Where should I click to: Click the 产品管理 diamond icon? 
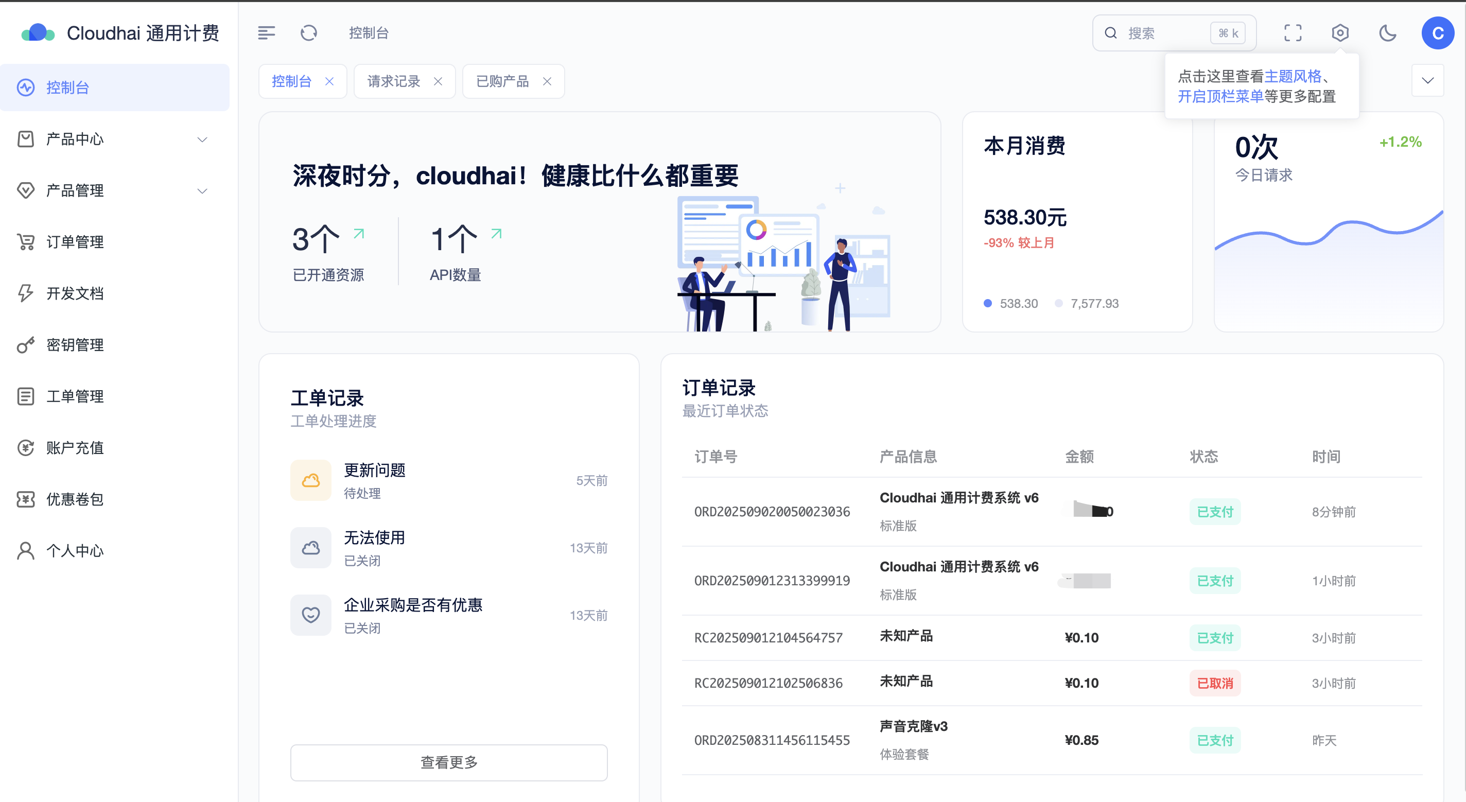[x=26, y=190]
